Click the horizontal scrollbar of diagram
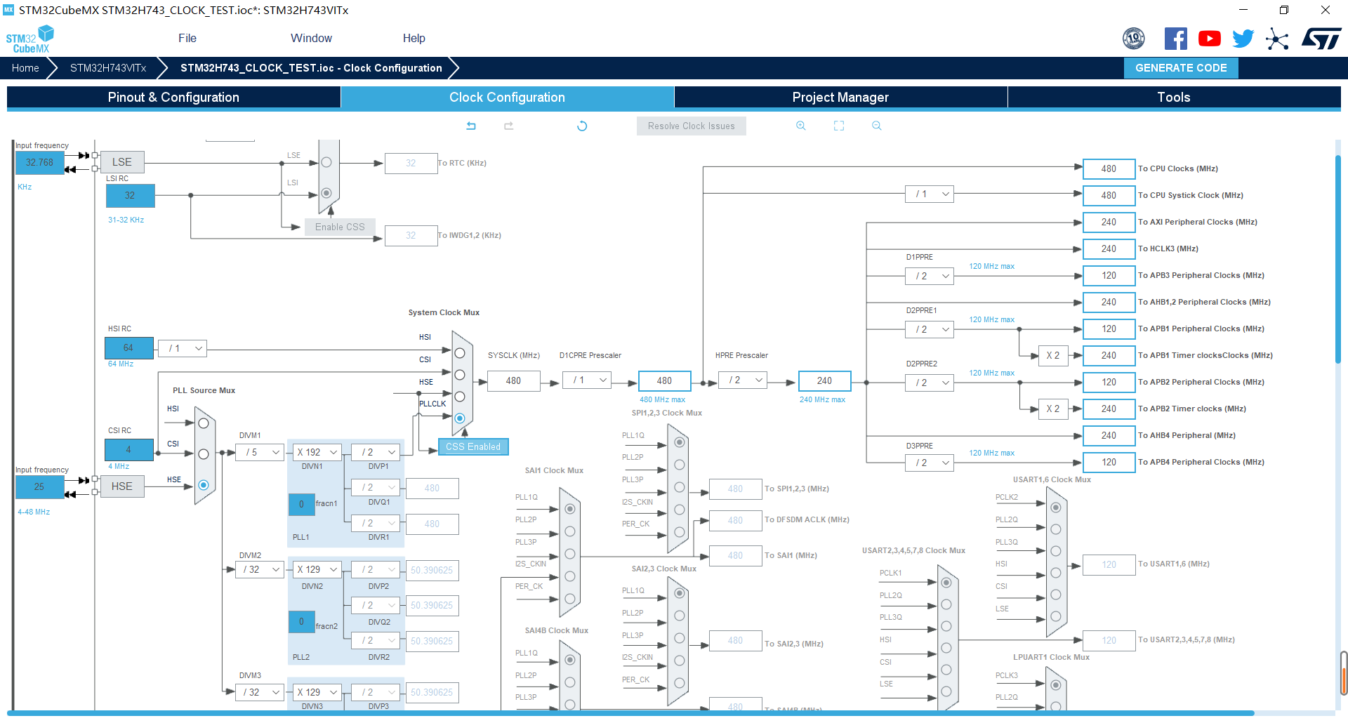 pyautogui.click(x=632, y=713)
